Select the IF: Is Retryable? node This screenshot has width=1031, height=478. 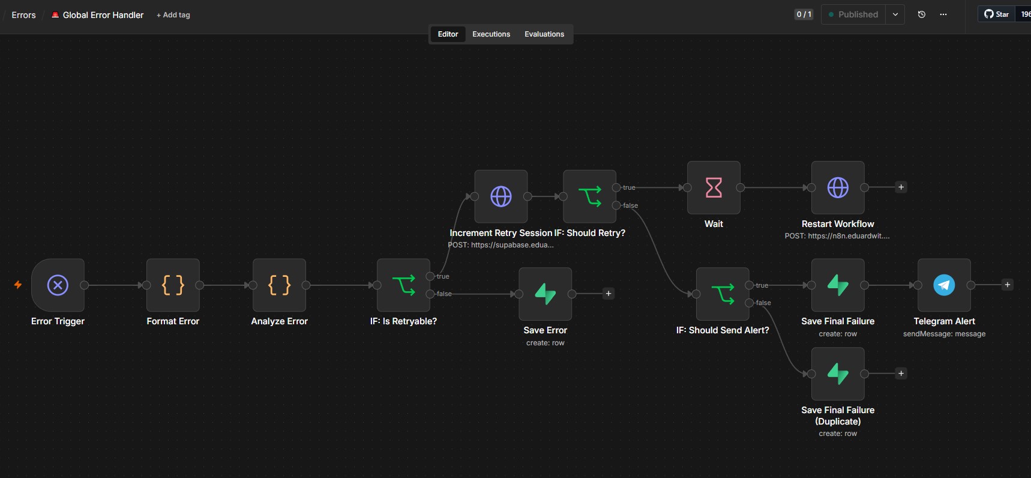pyautogui.click(x=404, y=285)
